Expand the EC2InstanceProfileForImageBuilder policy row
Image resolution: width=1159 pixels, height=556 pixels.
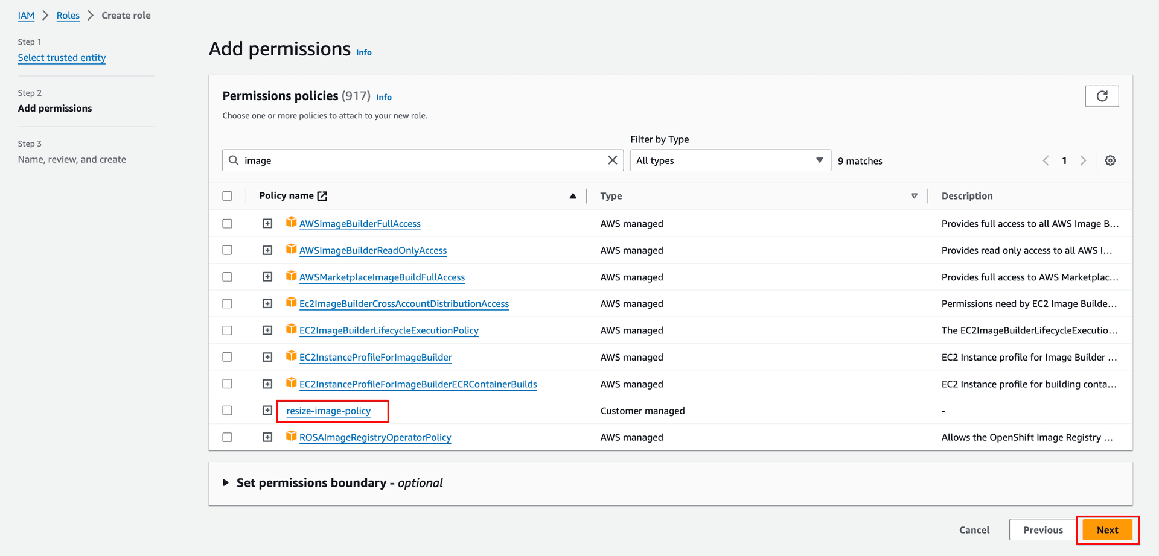tap(267, 357)
